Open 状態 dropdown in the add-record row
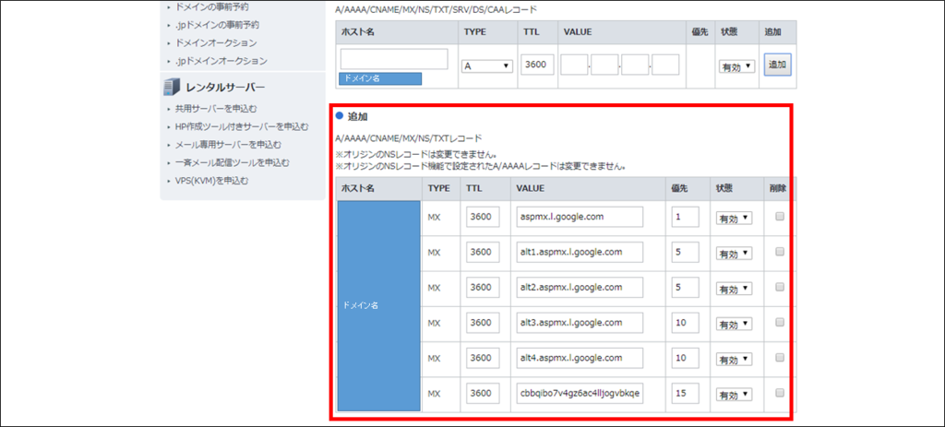The width and height of the screenshot is (945, 427). (736, 66)
